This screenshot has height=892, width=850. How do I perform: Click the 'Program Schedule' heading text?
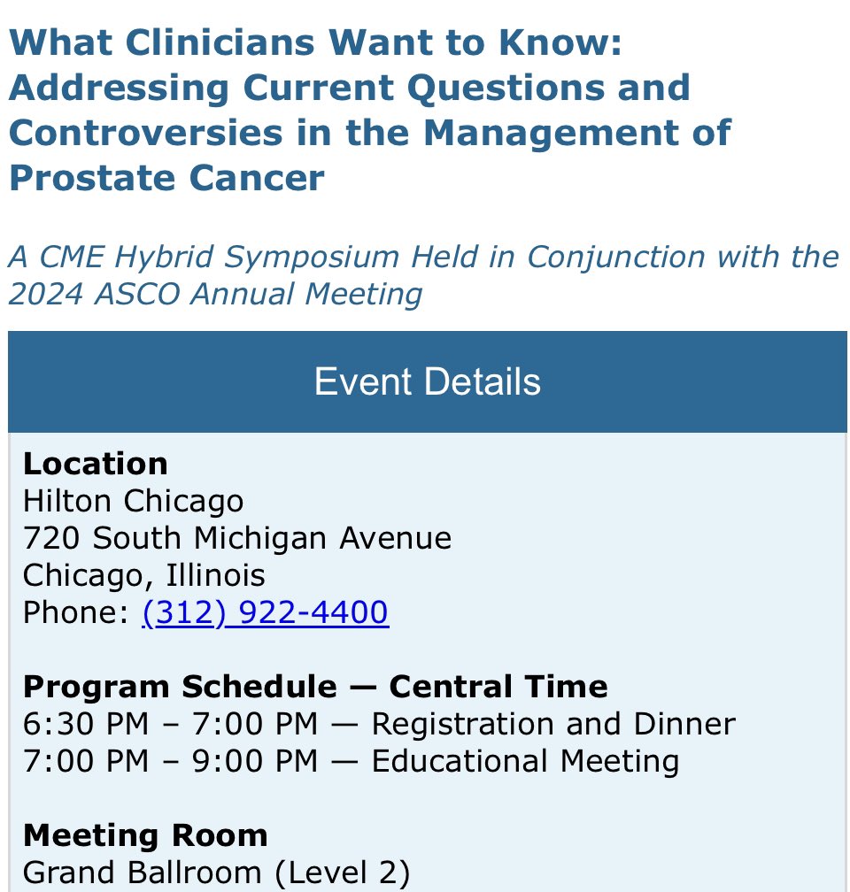[x=180, y=687]
